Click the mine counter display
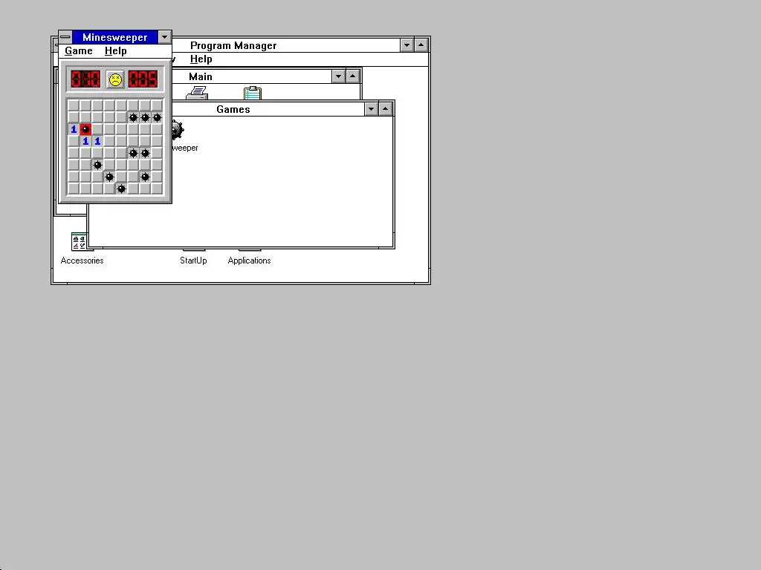Image resolution: width=761 pixels, height=570 pixels. tap(85, 79)
